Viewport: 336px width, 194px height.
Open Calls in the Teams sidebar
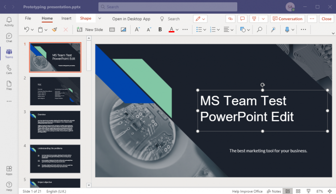point(9,69)
